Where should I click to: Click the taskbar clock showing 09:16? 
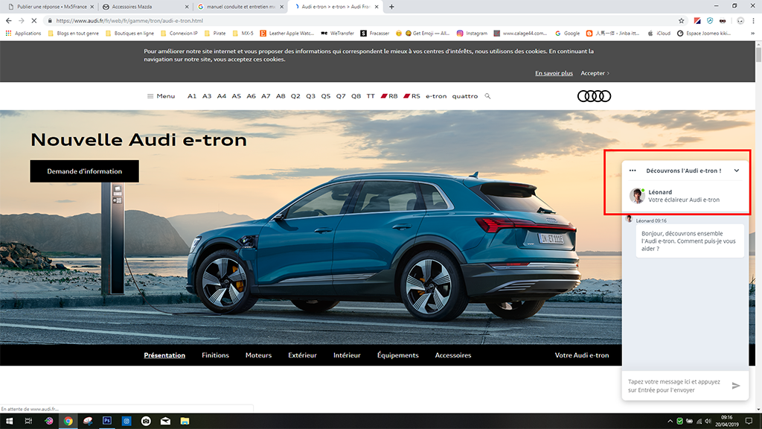[727, 422]
